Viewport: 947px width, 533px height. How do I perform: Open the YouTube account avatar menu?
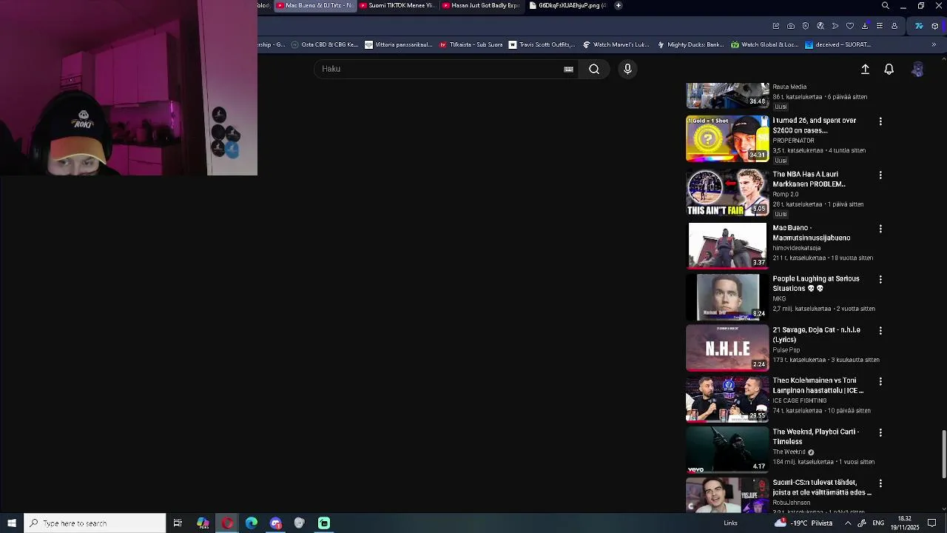click(x=917, y=69)
